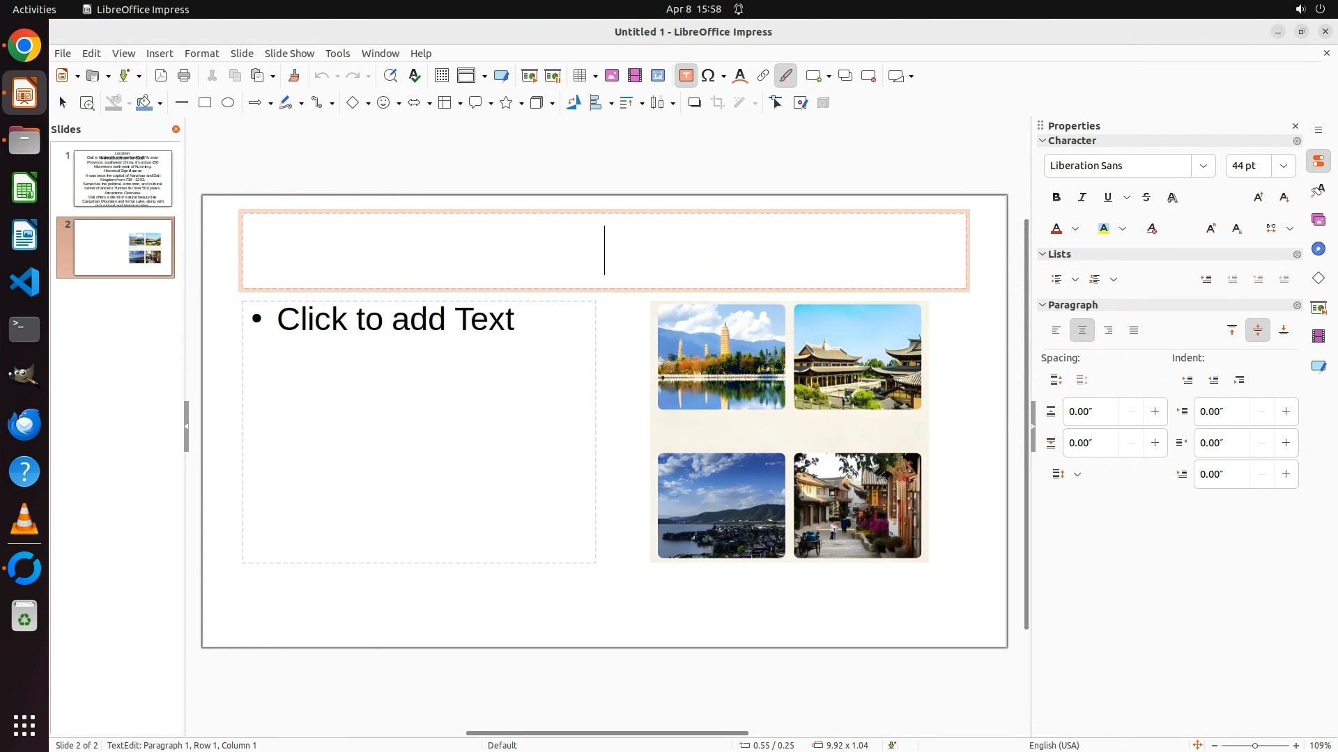Select the Ellipse drawing tool
Viewport: 1338px width, 752px height.
228,103
